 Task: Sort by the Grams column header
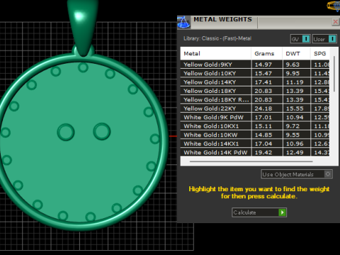pyautogui.click(x=267, y=54)
